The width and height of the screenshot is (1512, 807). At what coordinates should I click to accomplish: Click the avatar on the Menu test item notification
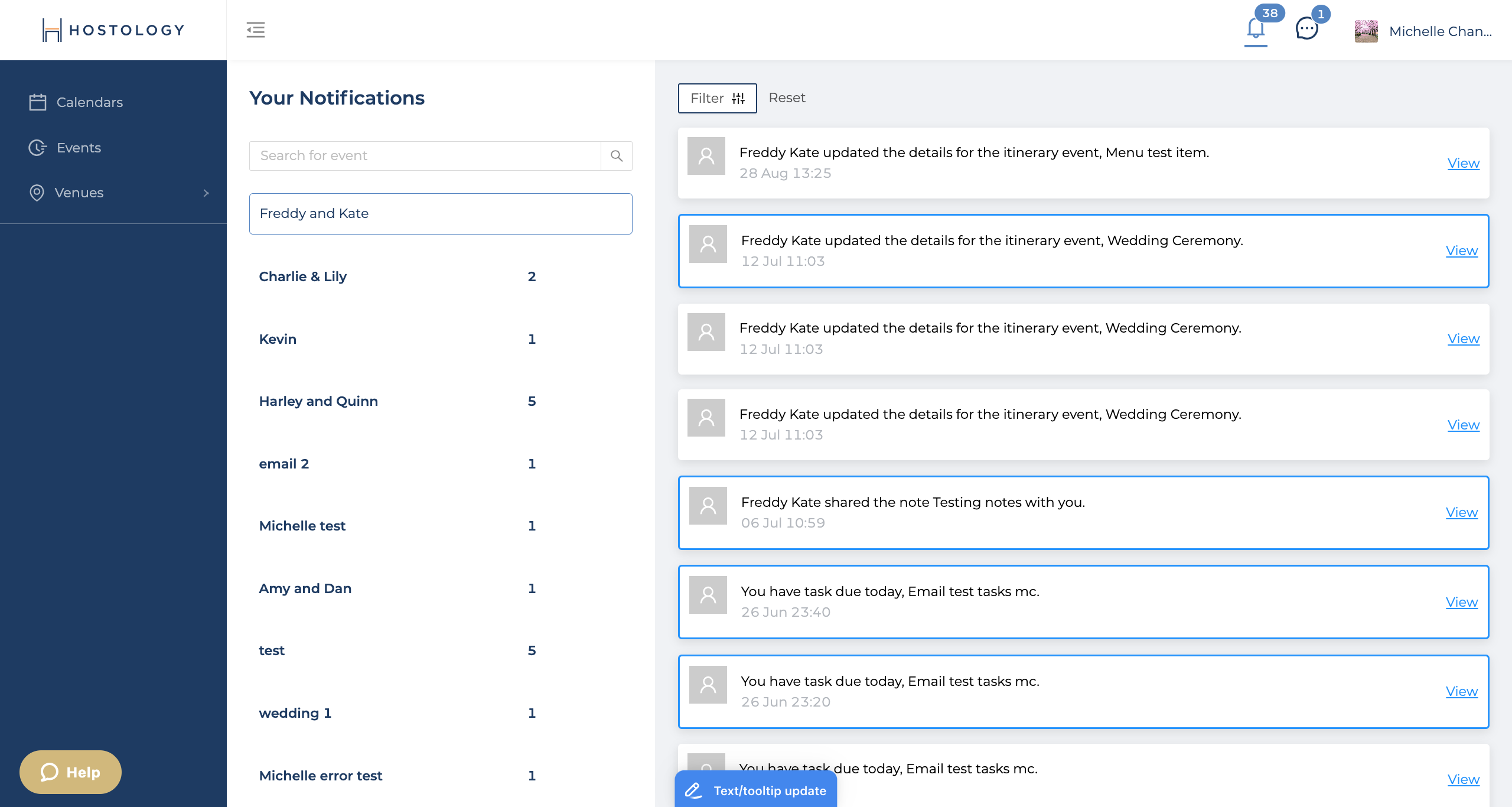coord(706,156)
